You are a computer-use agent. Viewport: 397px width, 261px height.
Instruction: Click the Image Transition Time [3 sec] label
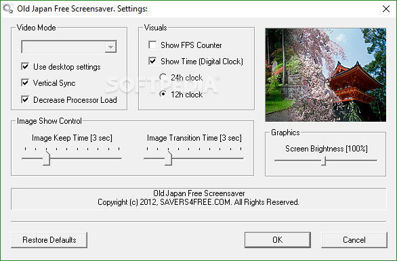[x=194, y=138]
